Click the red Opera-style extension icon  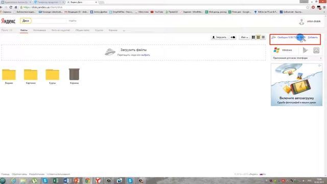(x=313, y=7)
